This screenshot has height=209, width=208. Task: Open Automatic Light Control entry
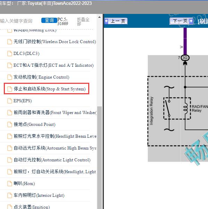[x=52, y=160]
